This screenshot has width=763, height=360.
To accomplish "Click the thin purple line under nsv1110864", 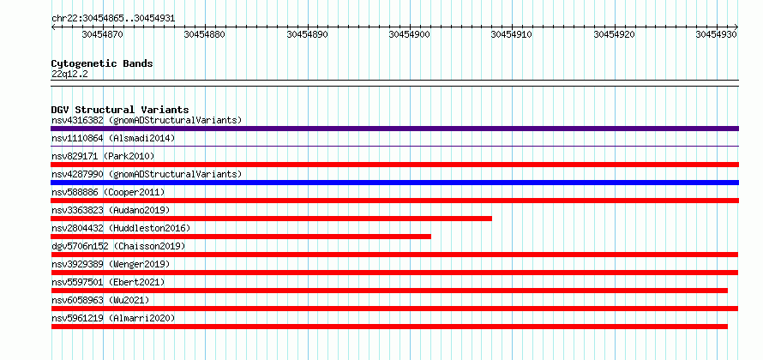I will tap(394, 146).
